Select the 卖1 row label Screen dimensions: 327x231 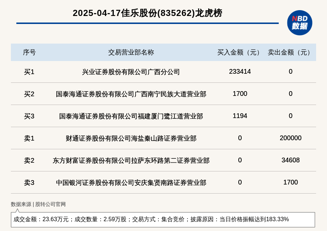pyautogui.click(x=29, y=138)
